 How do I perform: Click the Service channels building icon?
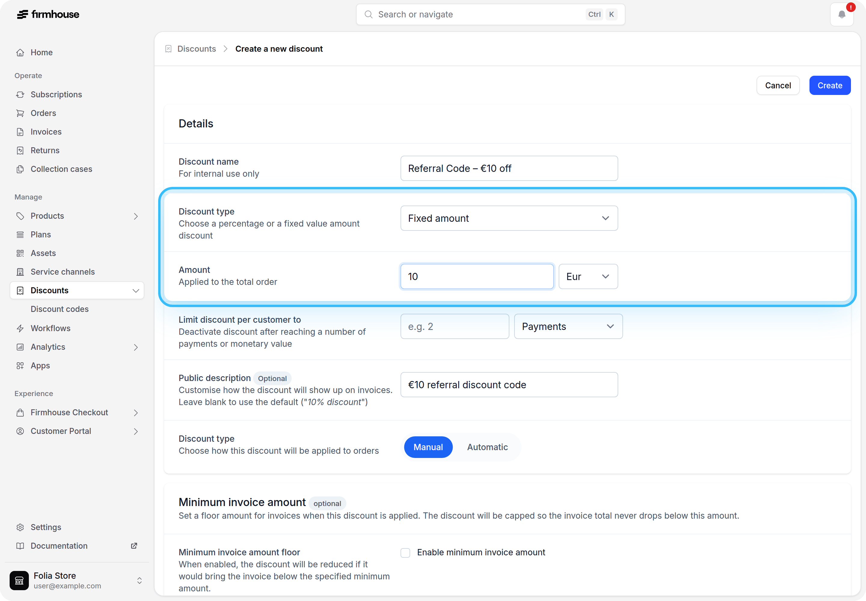click(x=20, y=272)
